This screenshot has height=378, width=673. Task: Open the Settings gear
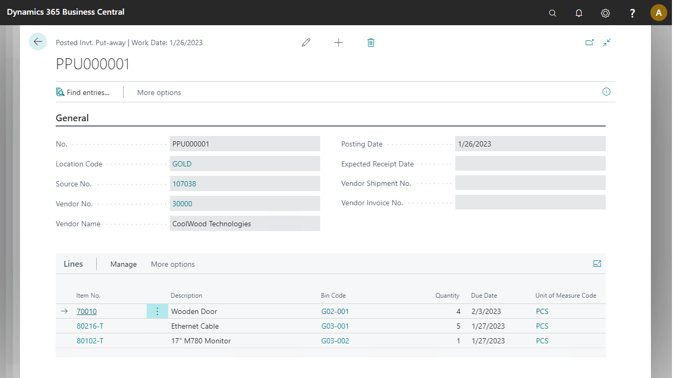(x=605, y=13)
